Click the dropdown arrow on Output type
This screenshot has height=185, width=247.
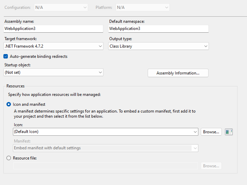click(x=205, y=46)
